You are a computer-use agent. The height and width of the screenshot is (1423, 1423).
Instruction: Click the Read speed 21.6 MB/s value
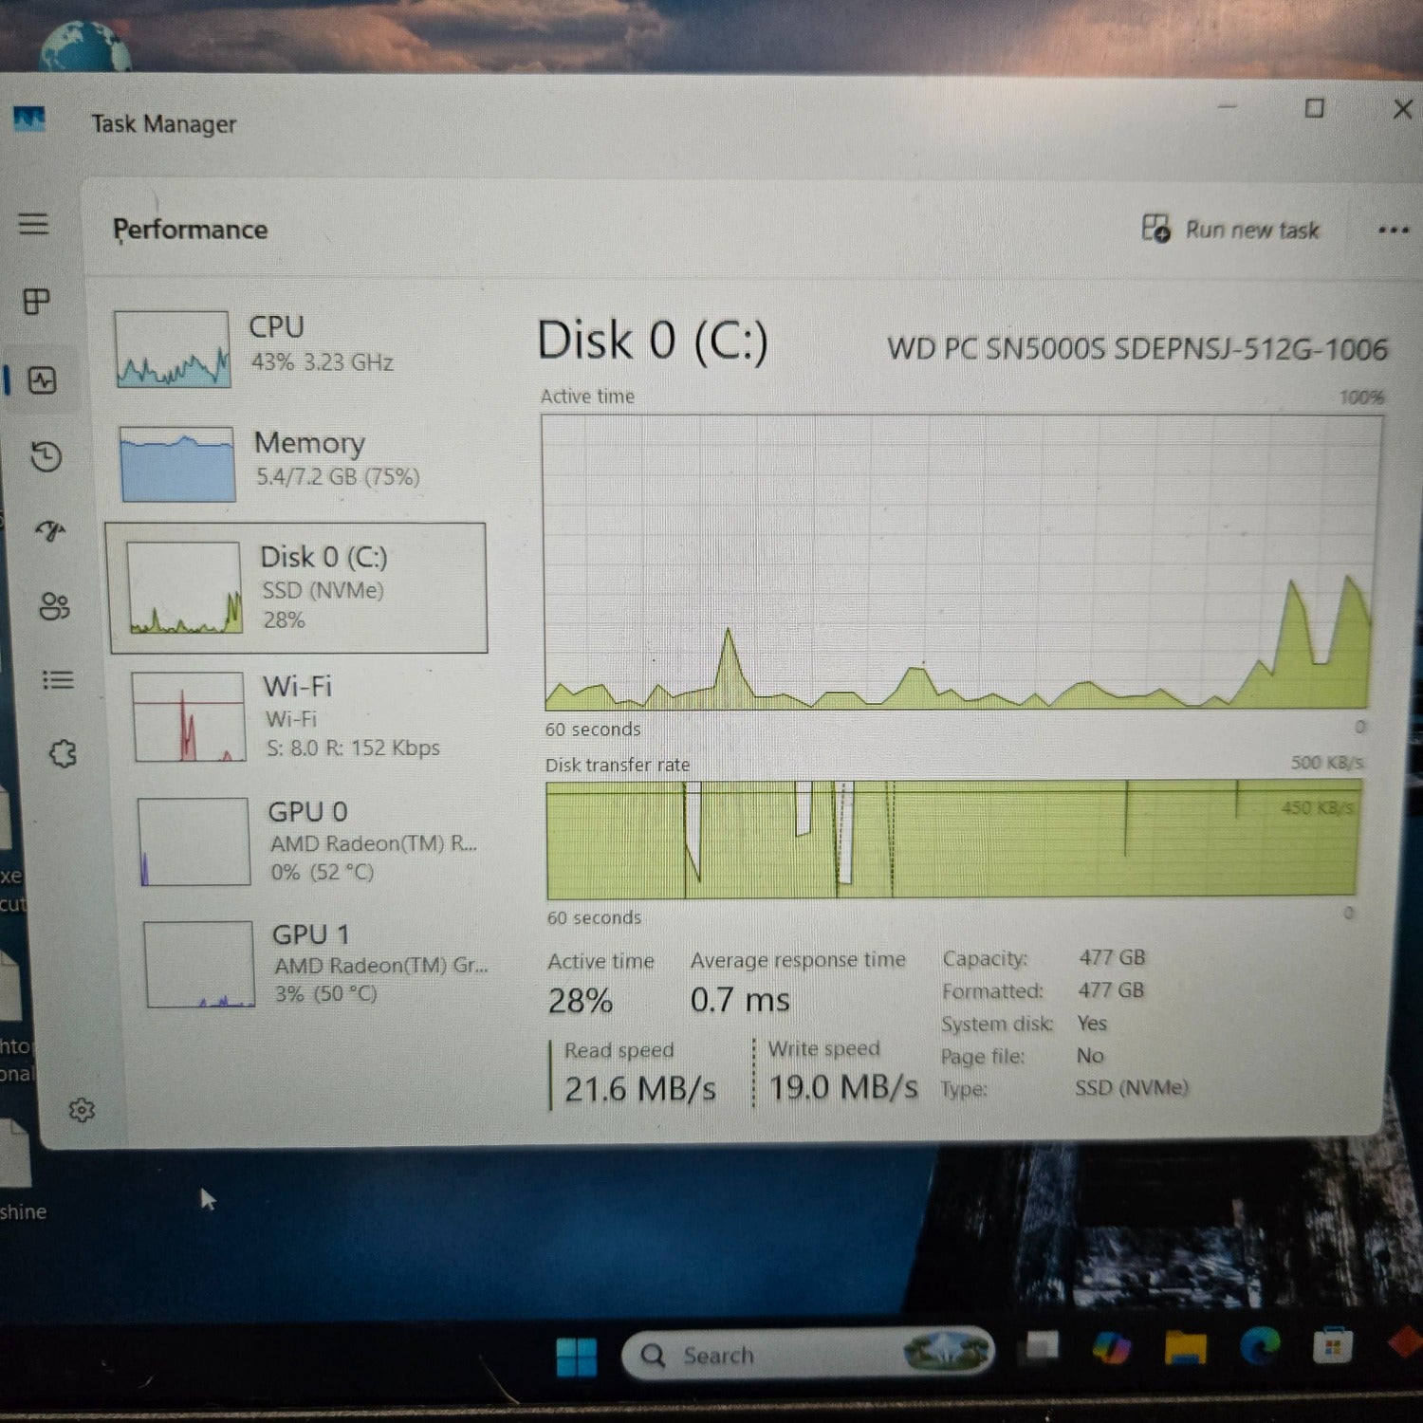point(640,1089)
